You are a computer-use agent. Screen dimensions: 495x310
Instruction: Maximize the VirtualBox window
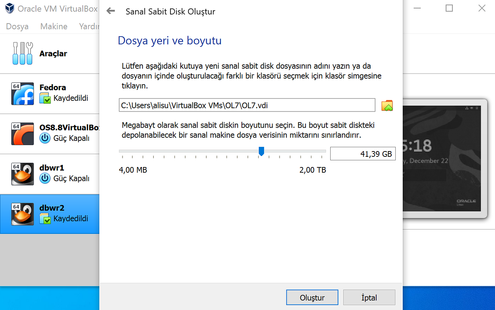449,8
